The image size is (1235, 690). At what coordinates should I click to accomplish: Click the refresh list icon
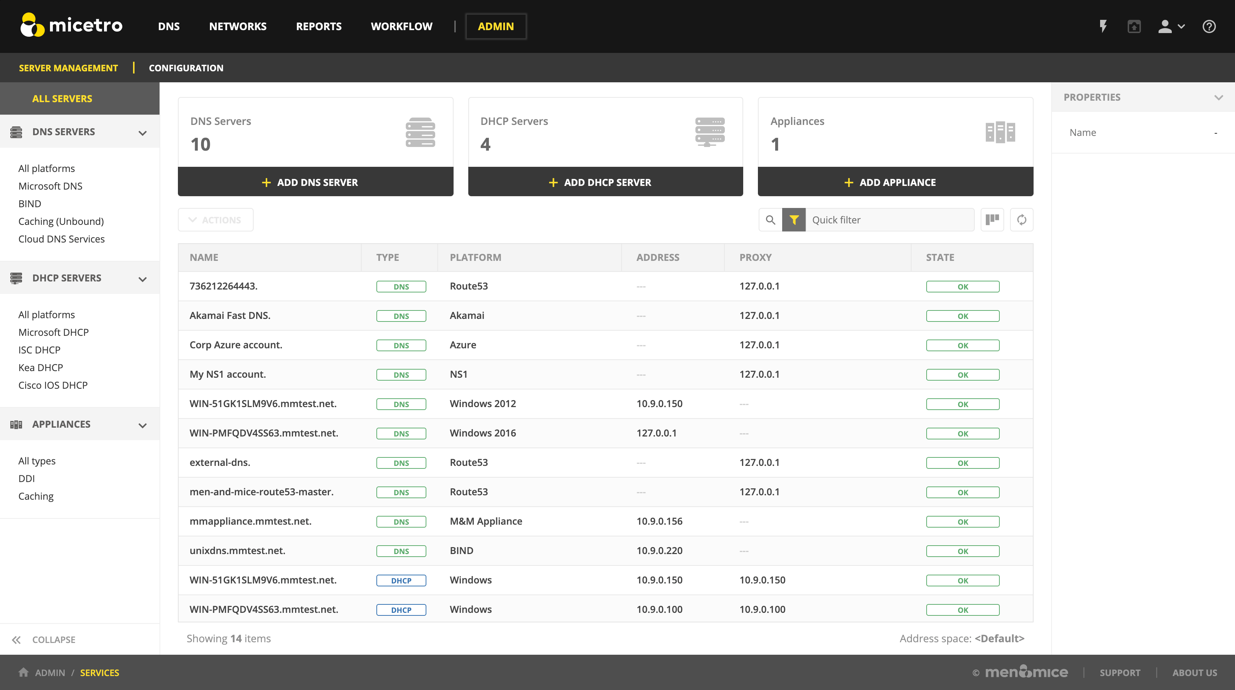coord(1022,220)
